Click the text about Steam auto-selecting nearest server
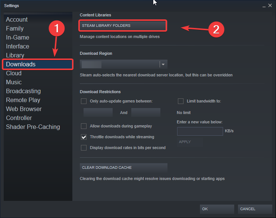This screenshot has height=218, width=276. pyautogui.click(x=156, y=75)
